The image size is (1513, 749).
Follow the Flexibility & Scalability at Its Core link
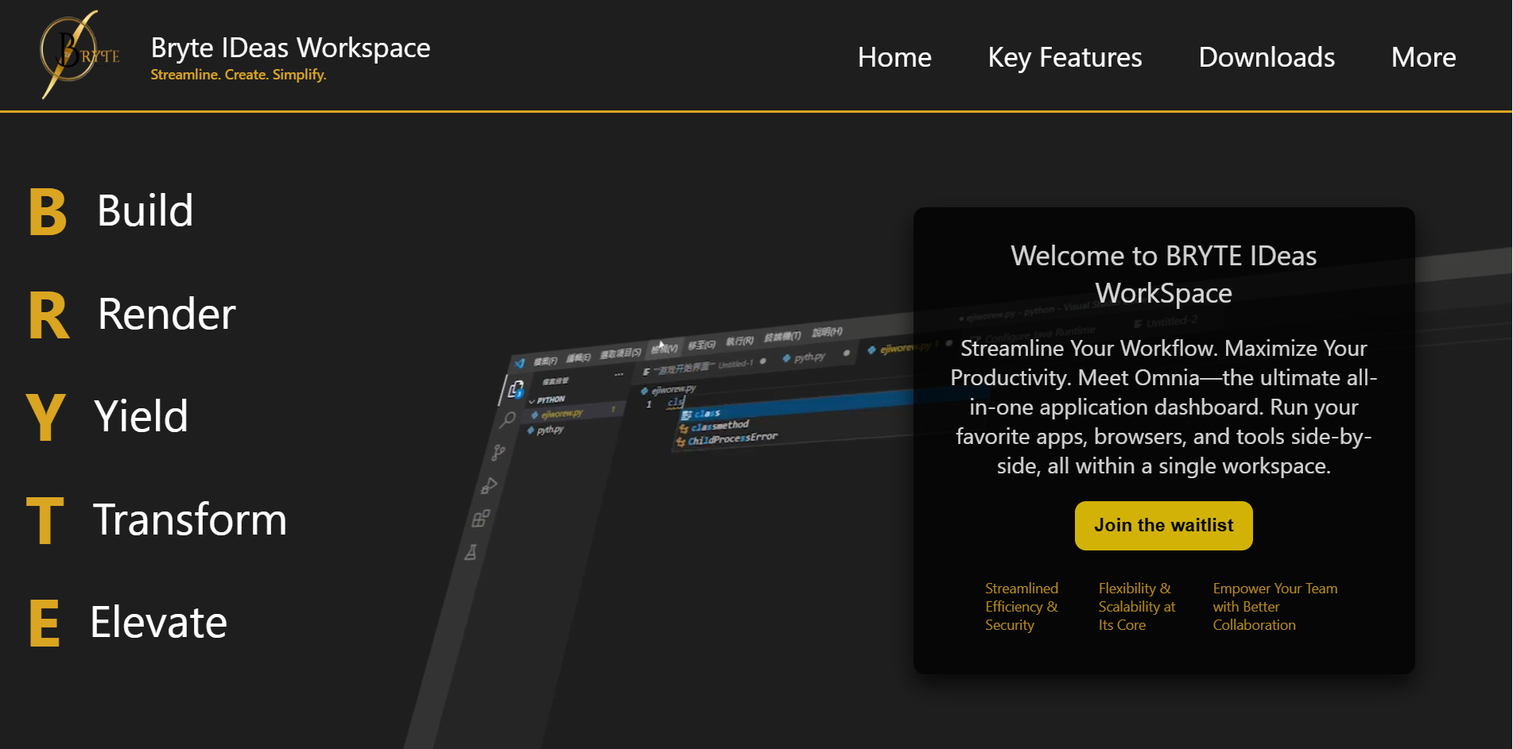click(x=1136, y=606)
